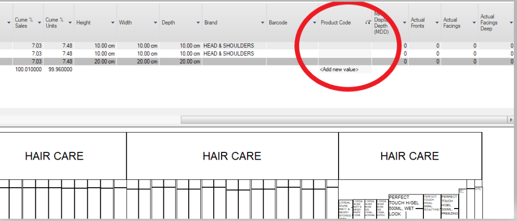Open the Actual Facings Deep filter dropdown
The height and width of the screenshot is (221, 517).
511,22
